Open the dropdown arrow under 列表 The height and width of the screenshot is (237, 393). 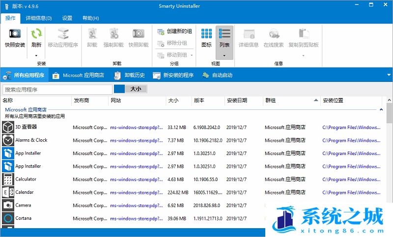[225, 55]
